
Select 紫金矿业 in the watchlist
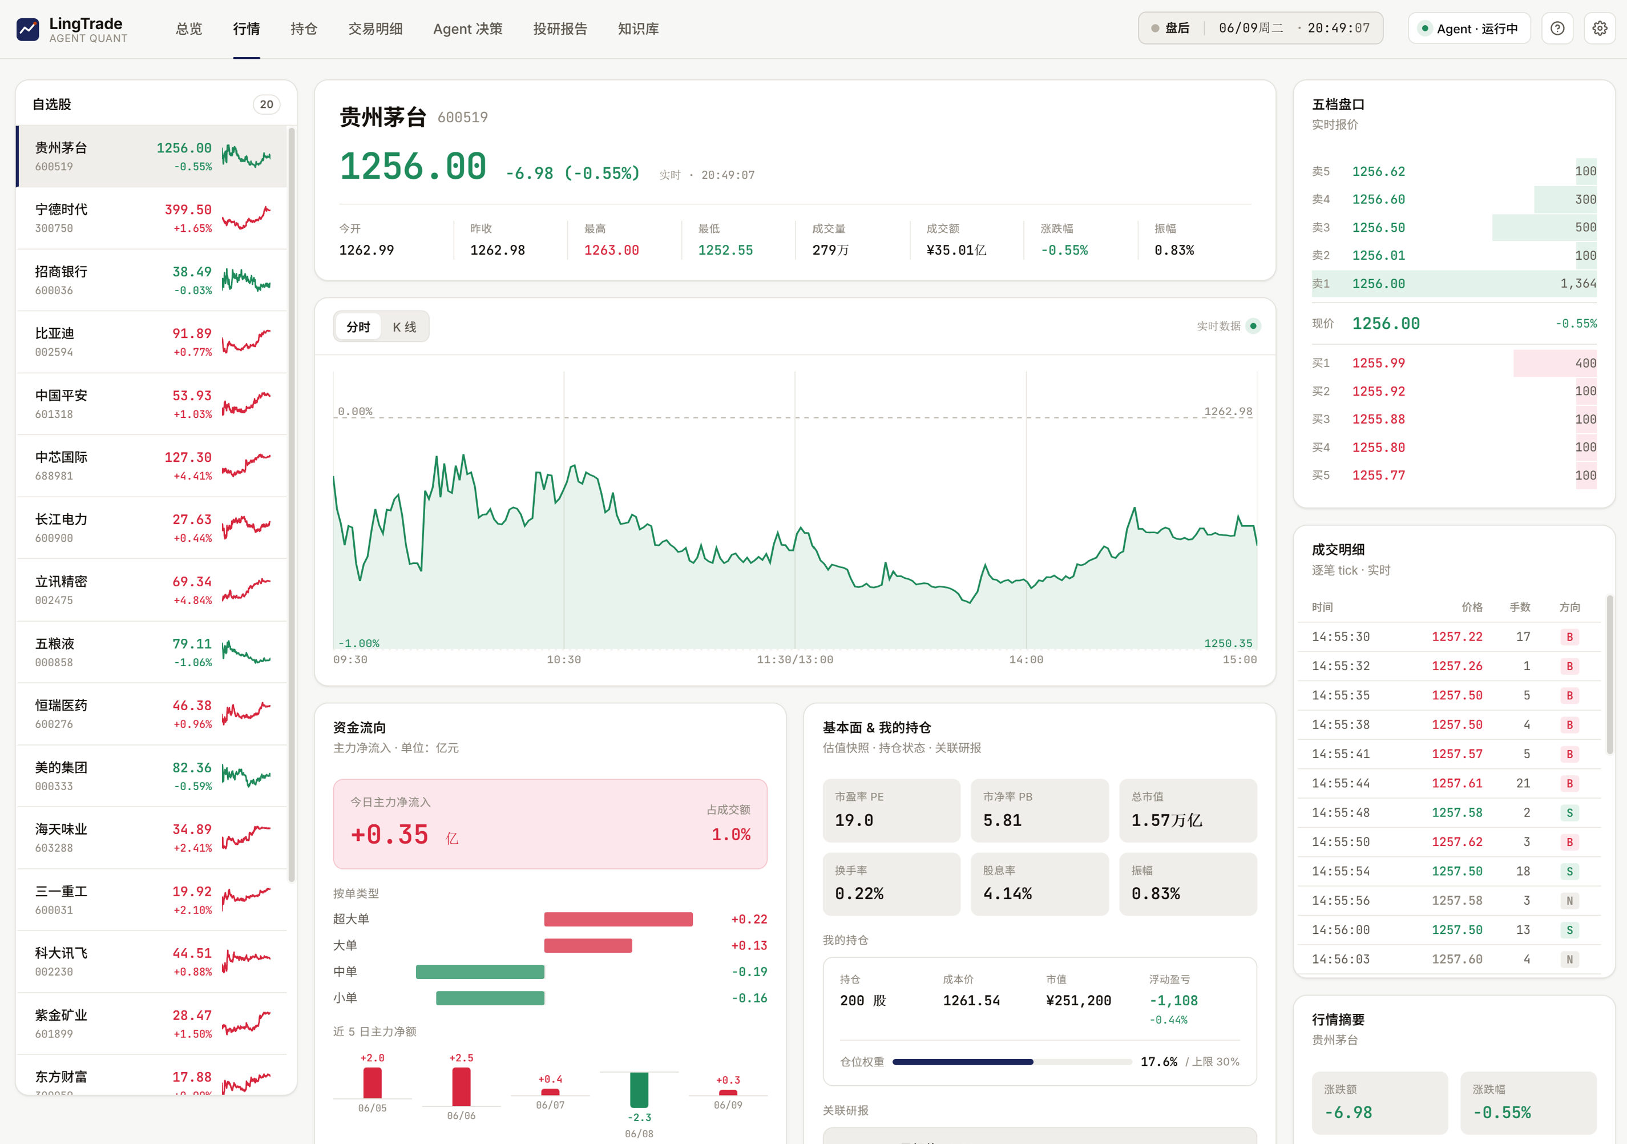click(152, 1024)
